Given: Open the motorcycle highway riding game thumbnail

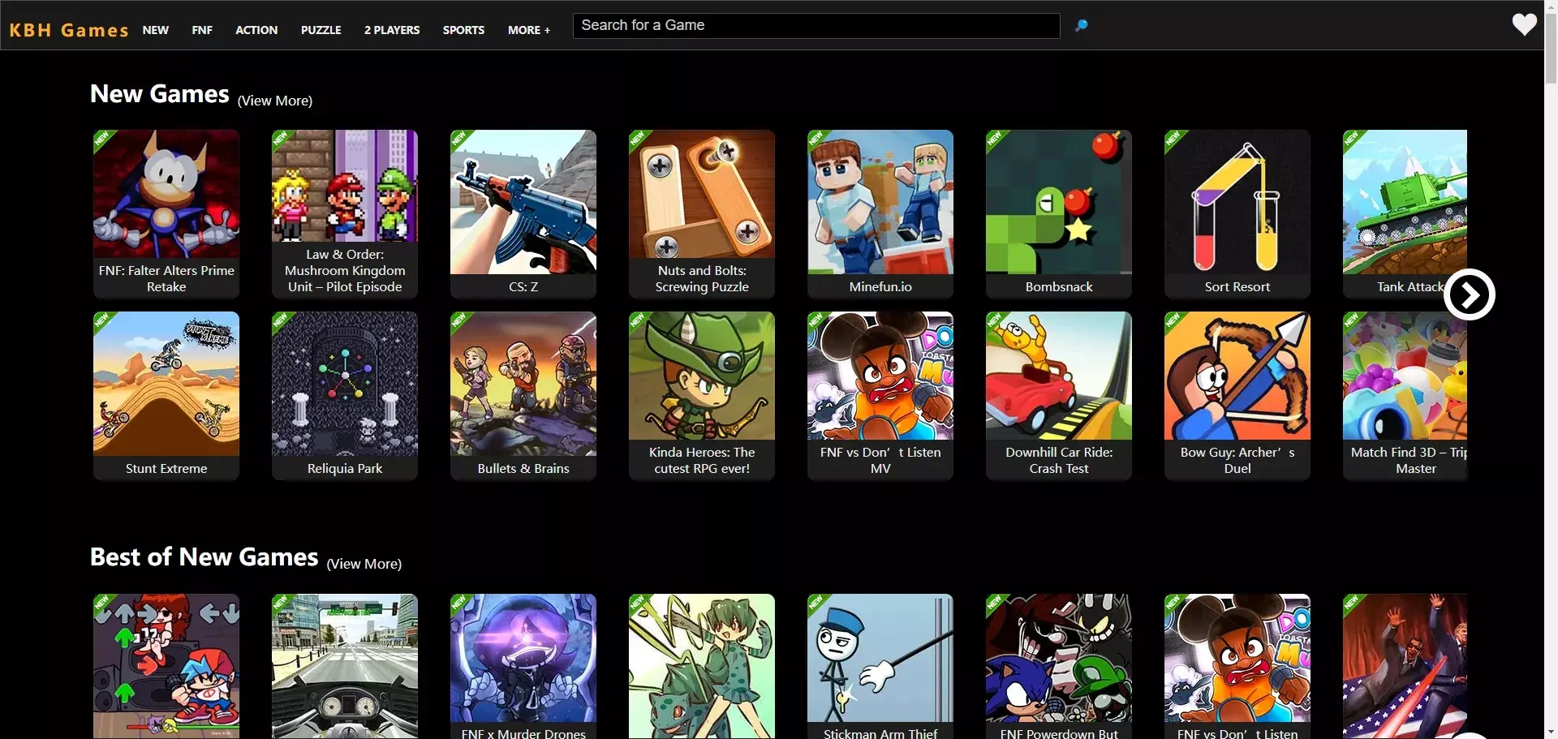Looking at the screenshot, I should tap(345, 667).
